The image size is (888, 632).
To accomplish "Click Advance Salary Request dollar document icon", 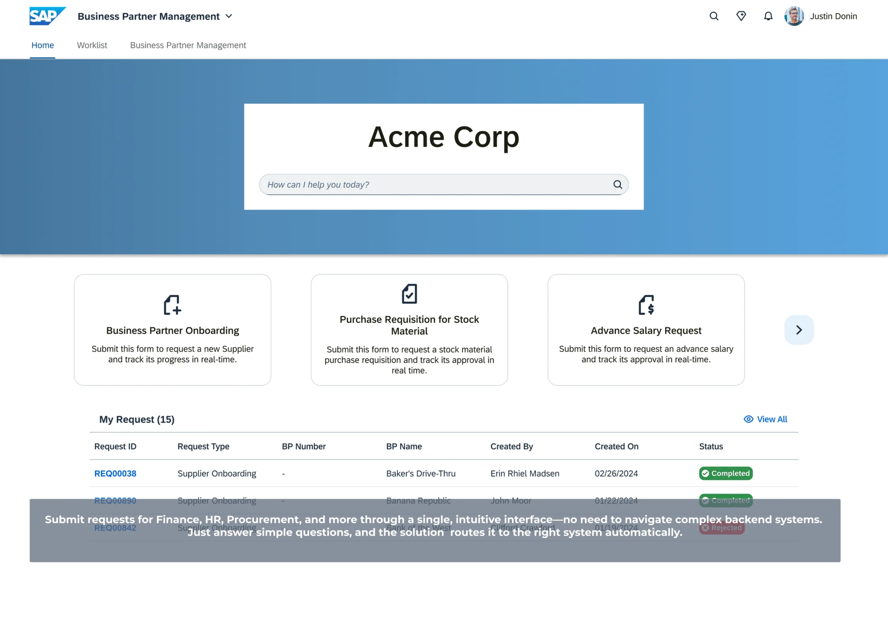I will point(646,305).
